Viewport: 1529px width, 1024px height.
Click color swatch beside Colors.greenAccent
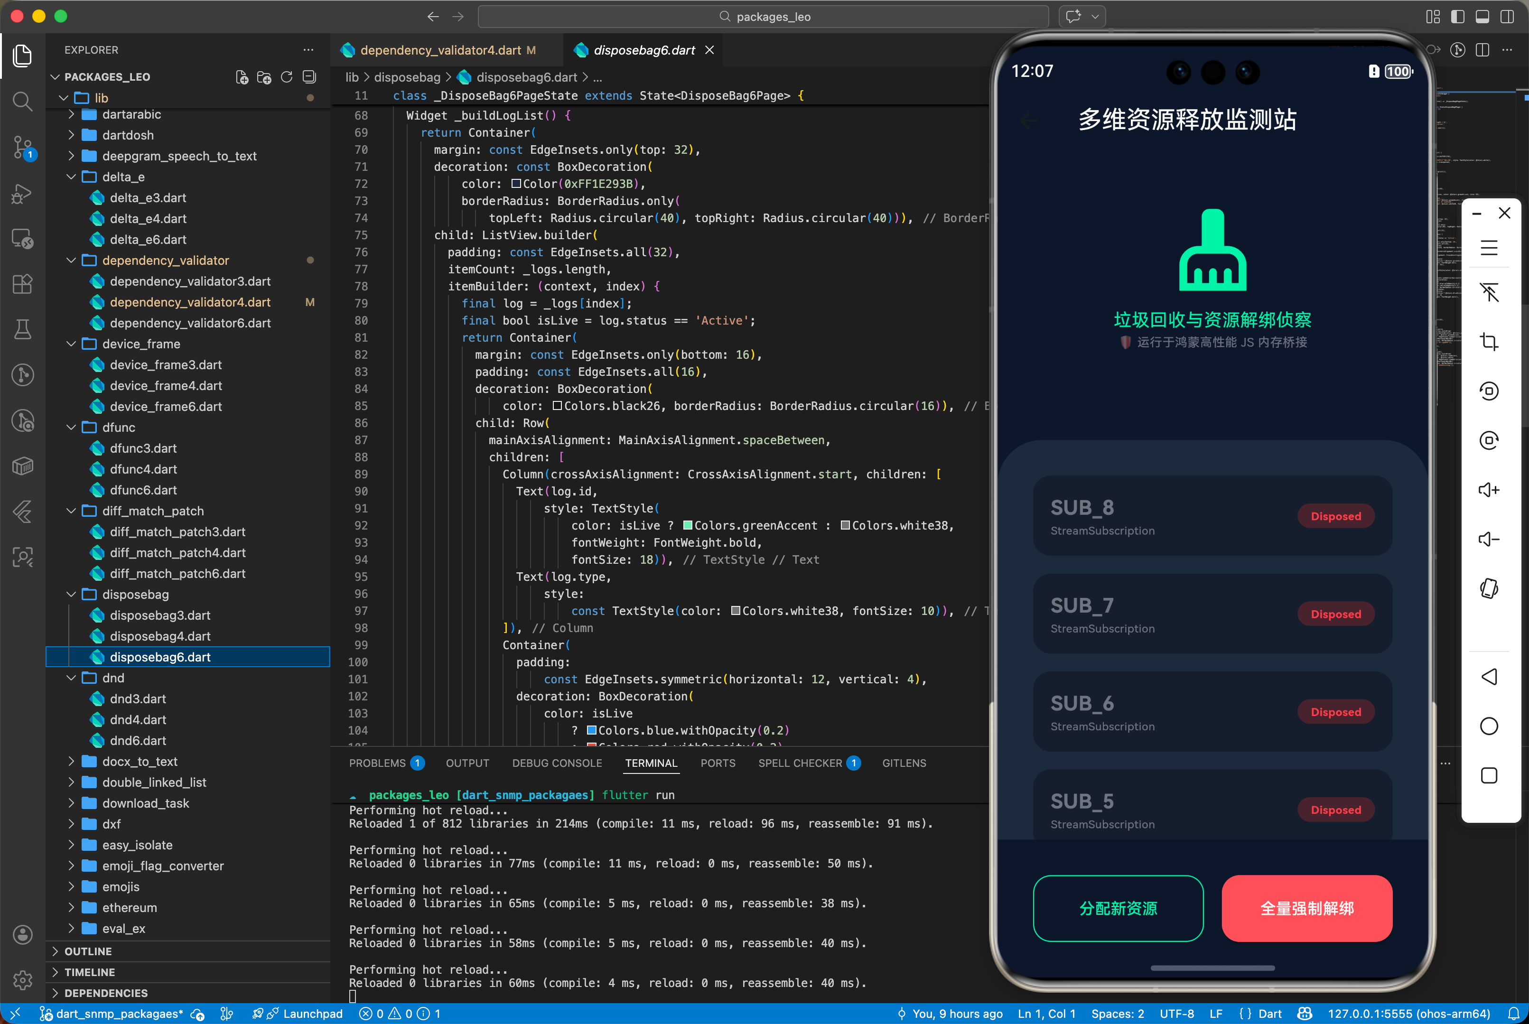(x=687, y=525)
